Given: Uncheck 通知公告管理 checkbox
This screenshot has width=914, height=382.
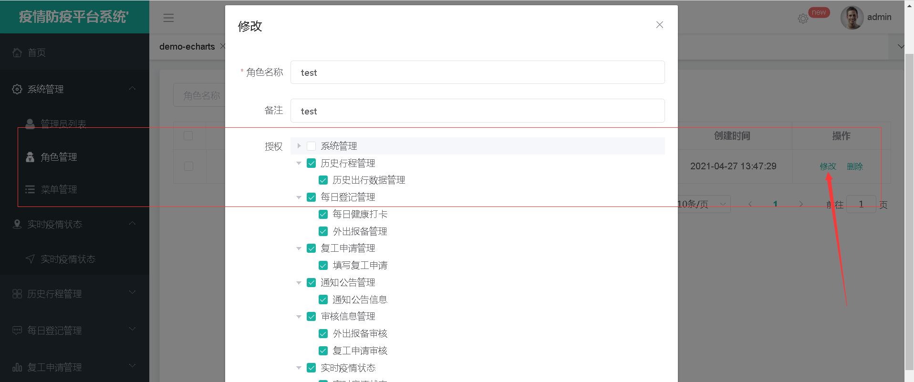Looking at the screenshot, I should pyautogui.click(x=311, y=283).
